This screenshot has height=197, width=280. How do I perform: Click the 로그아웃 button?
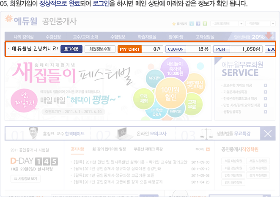click(x=71, y=49)
